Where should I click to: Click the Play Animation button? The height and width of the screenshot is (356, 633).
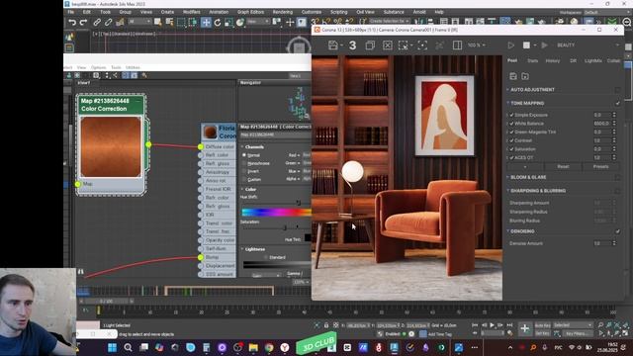(493, 325)
